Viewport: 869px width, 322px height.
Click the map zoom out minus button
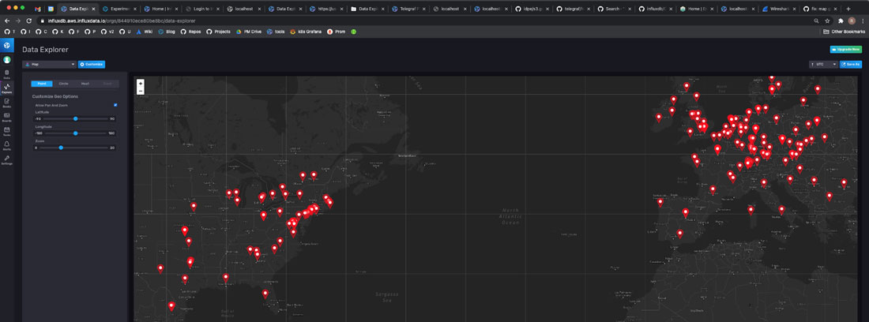140,91
